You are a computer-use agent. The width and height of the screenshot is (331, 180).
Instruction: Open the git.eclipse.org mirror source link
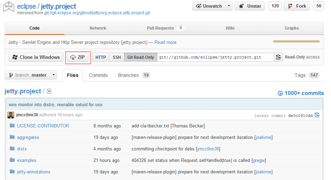[x=97, y=13]
